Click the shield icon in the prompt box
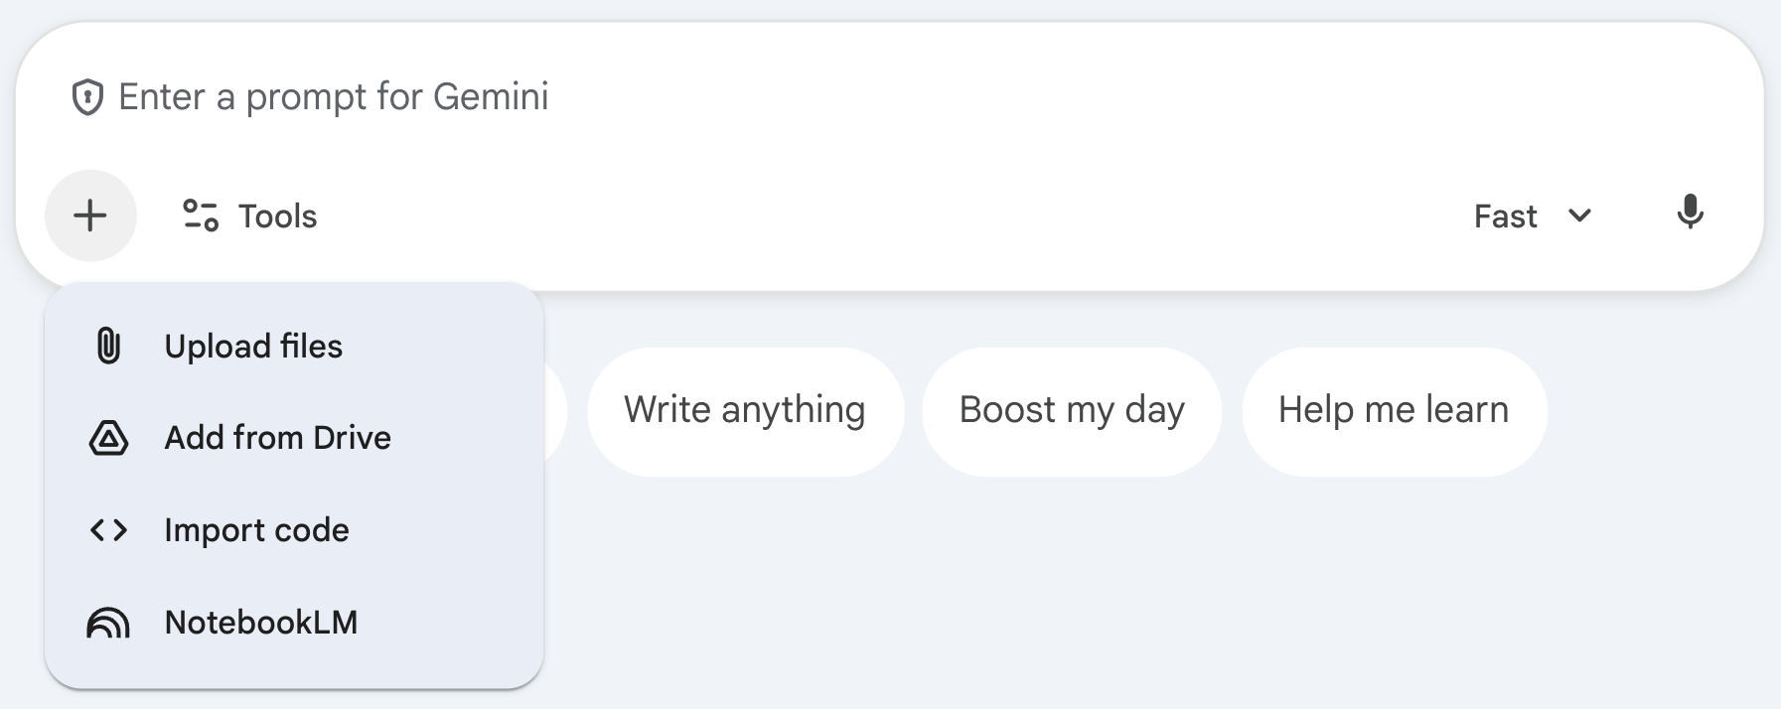This screenshot has height=709, width=1781. (87, 97)
